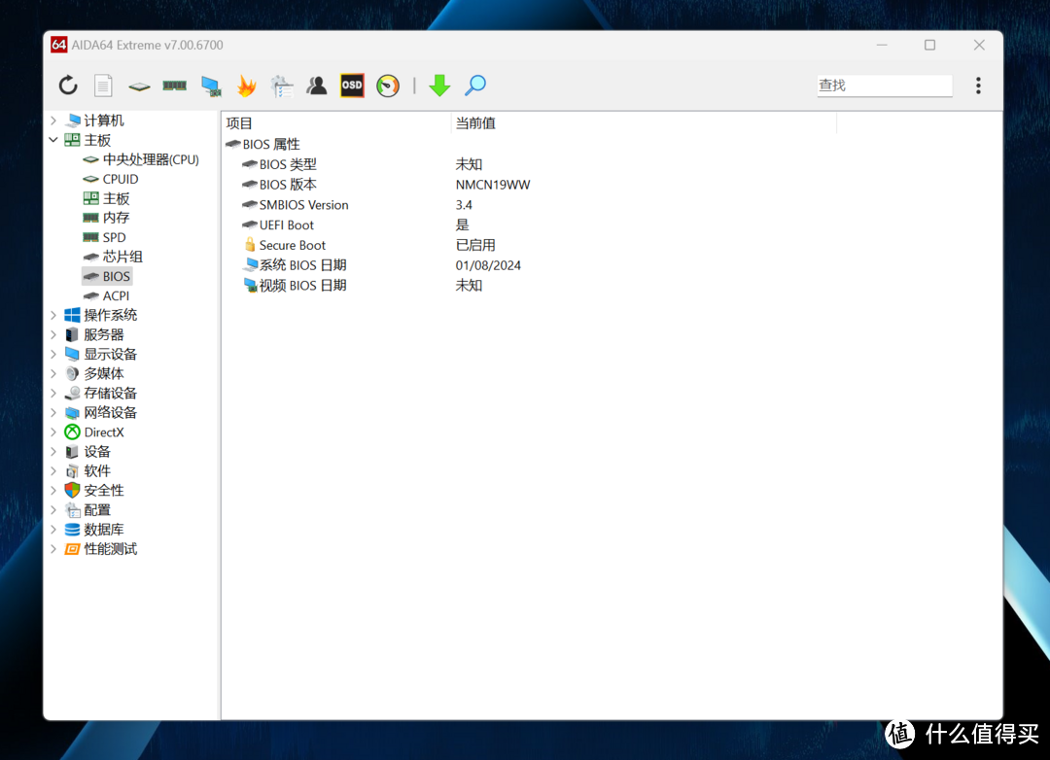Expand the 显示设备 tree node
Screen dimensions: 1050x760
coord(53,354)
